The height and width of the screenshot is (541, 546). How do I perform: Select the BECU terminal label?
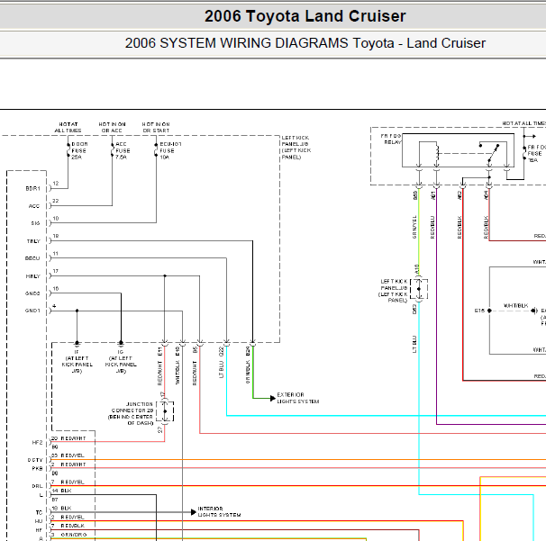[32, 258]
